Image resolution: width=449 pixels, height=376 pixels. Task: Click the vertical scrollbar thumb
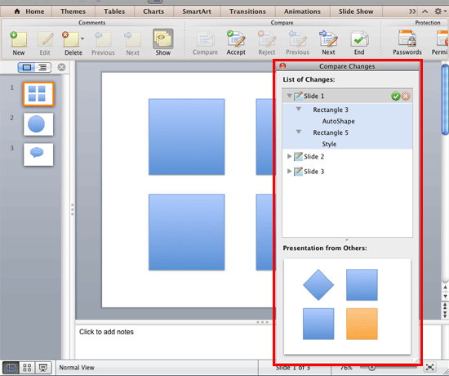click(x=445, y=100)
